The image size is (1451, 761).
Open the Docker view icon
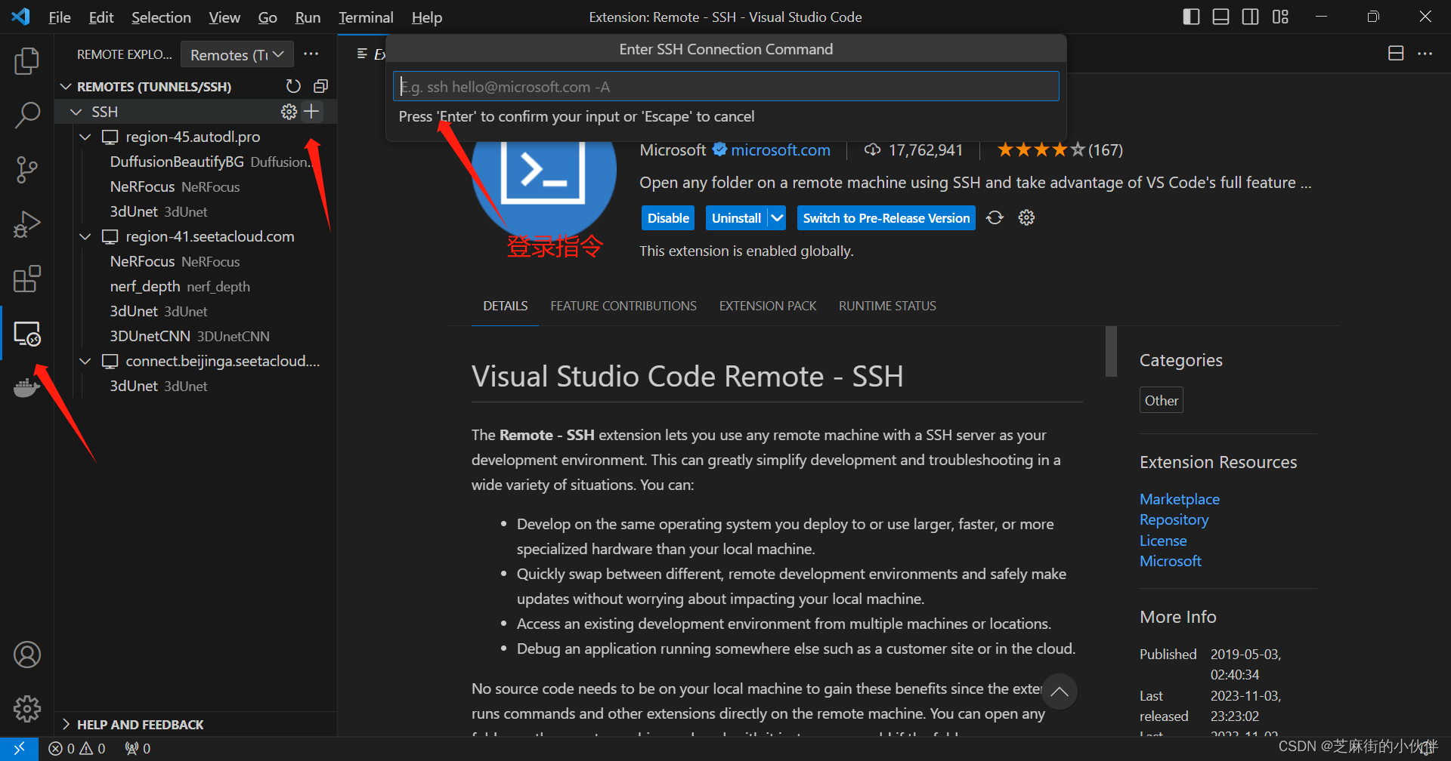[27, 387]
